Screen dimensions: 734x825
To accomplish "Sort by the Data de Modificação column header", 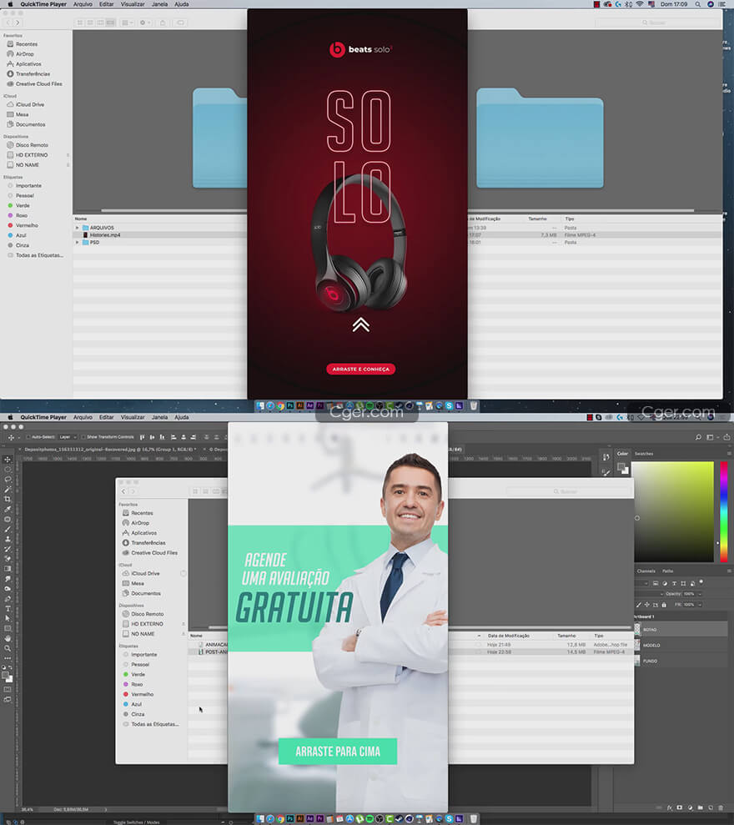I will click(x=508, y=636).
